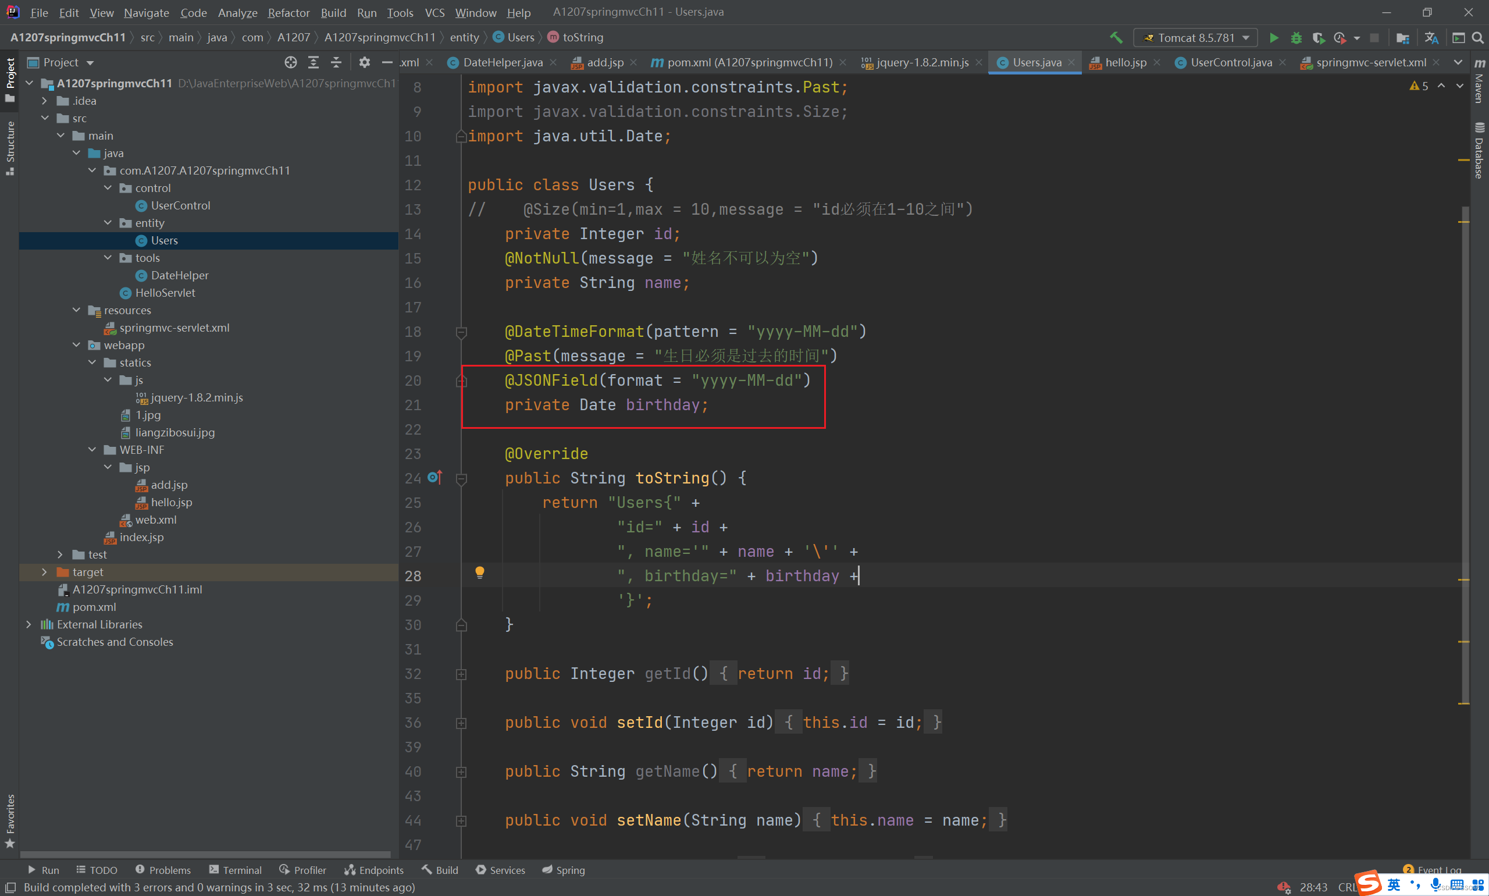1489x896 pixels.
Task: Open the Favorites tool window
Action: (x=10, y=821)
